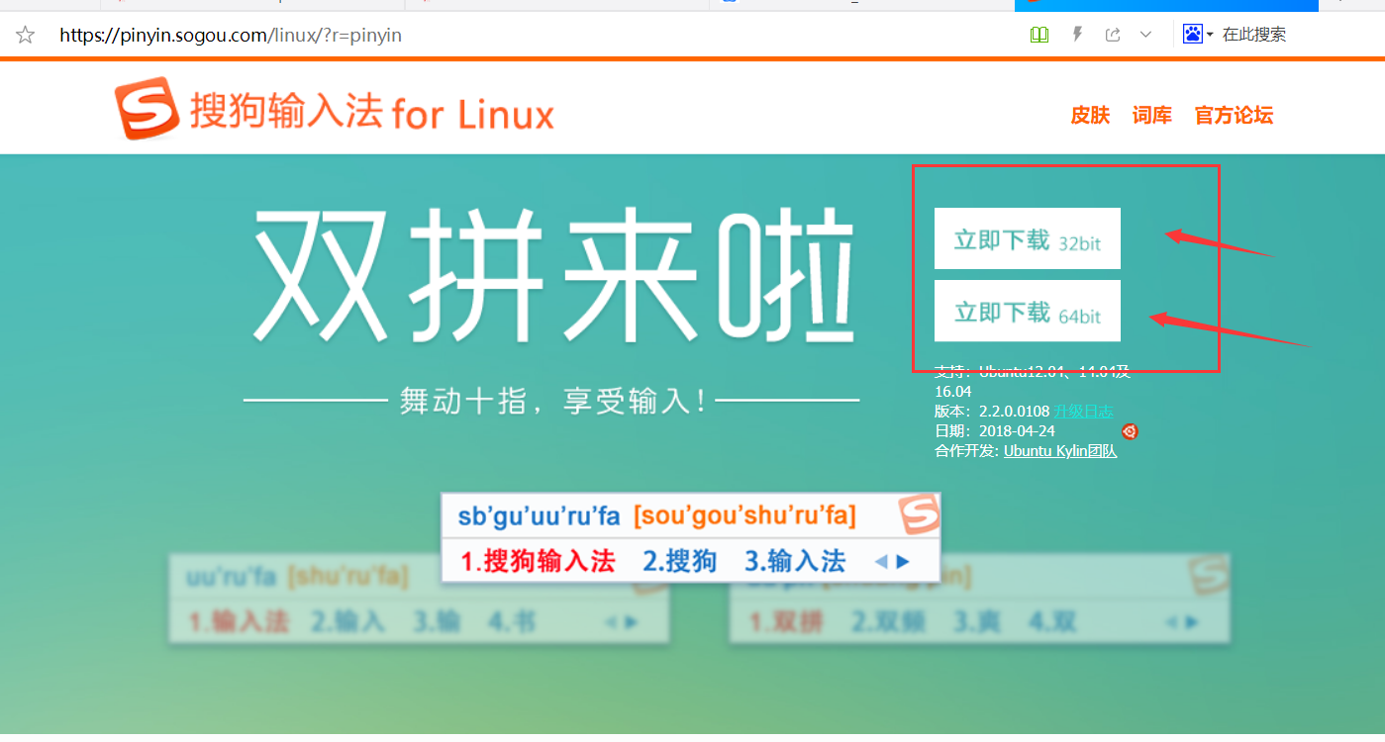Click the lightning bolt speed-mode icon
Viewport: 1385px width, 742px height.
(1078, 35)
